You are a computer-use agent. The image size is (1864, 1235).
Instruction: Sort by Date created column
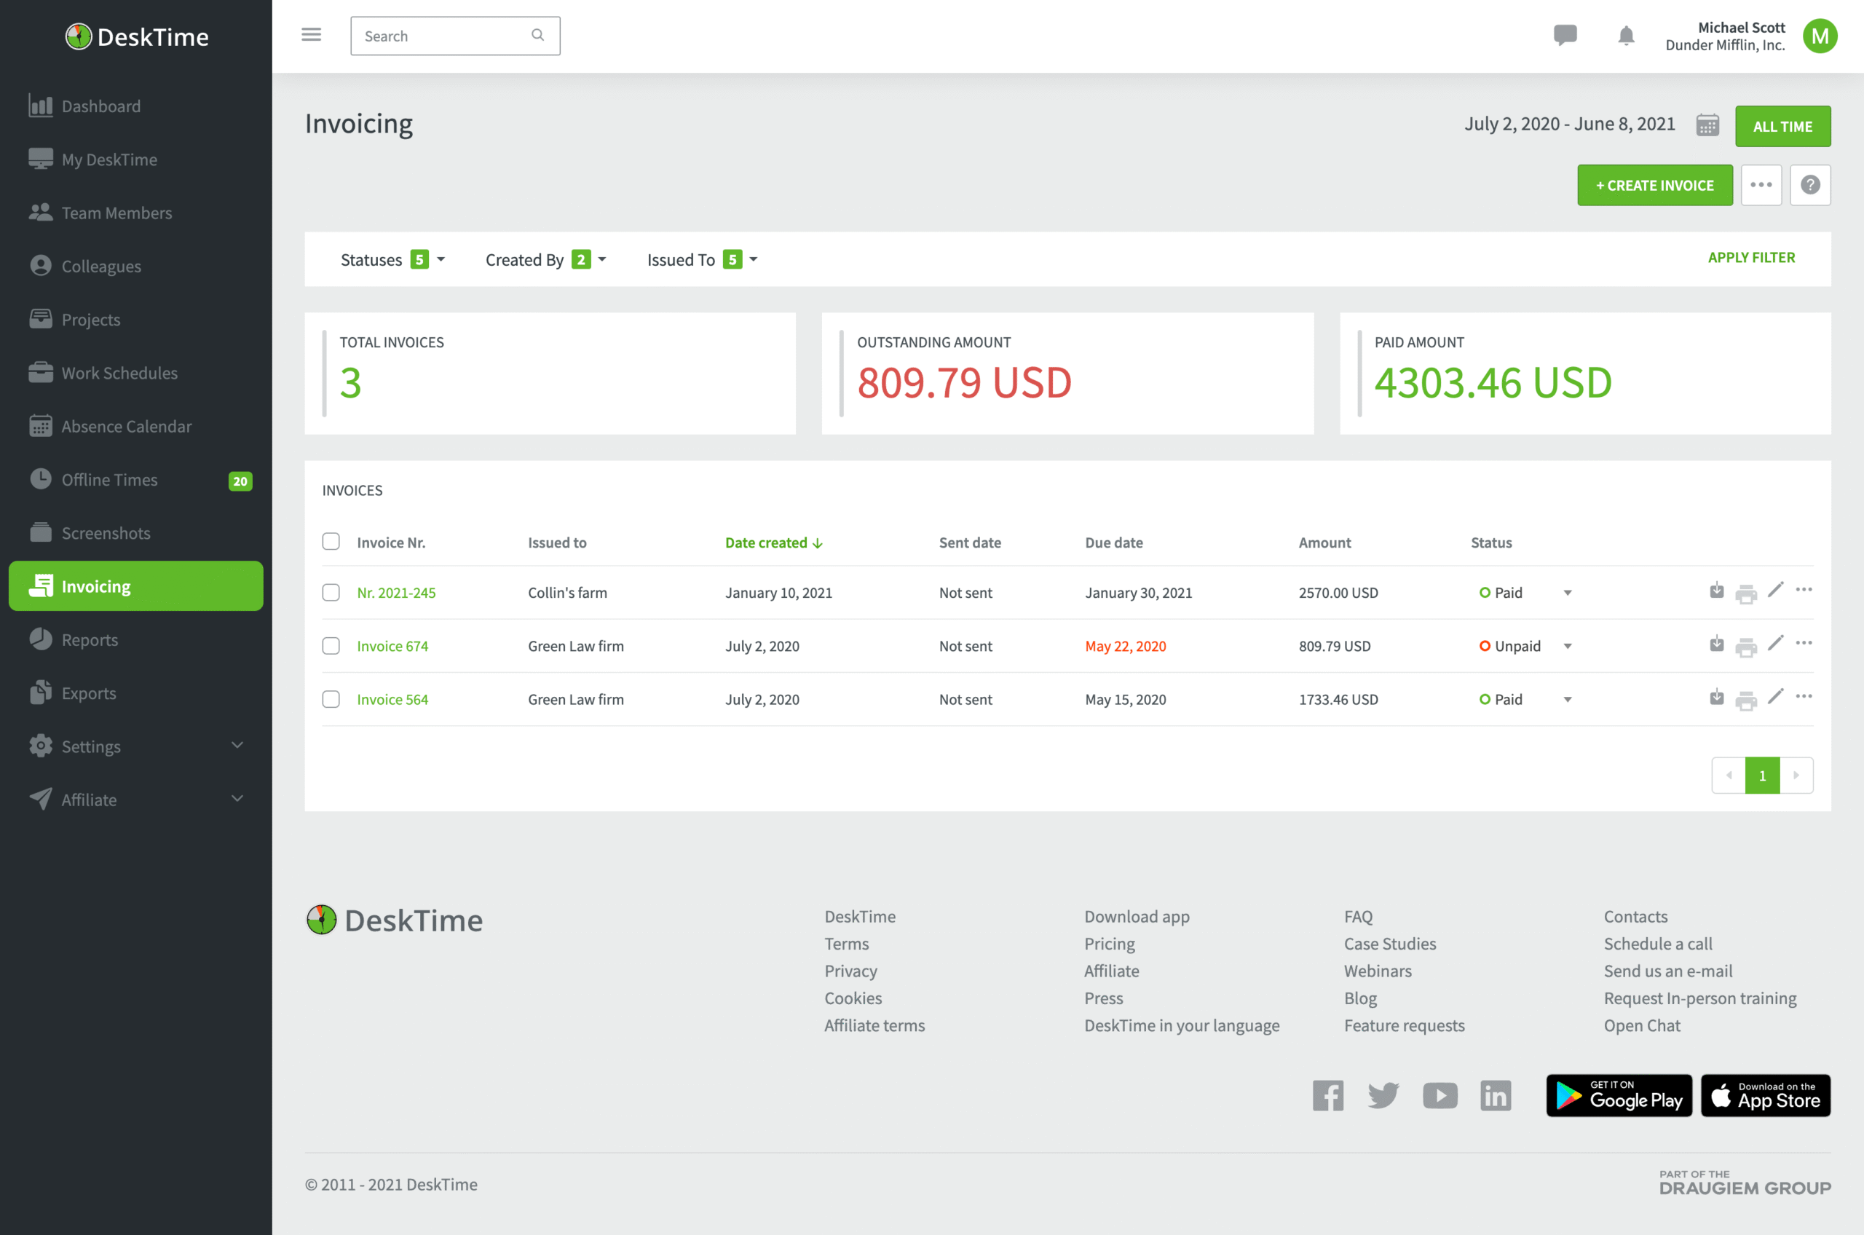(x=773, y=542)
